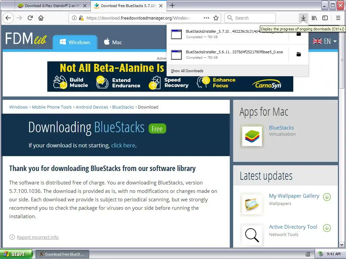Toggle the downloads panel arrow button
This screenshot has height=259, width=346.
[303, 18]
